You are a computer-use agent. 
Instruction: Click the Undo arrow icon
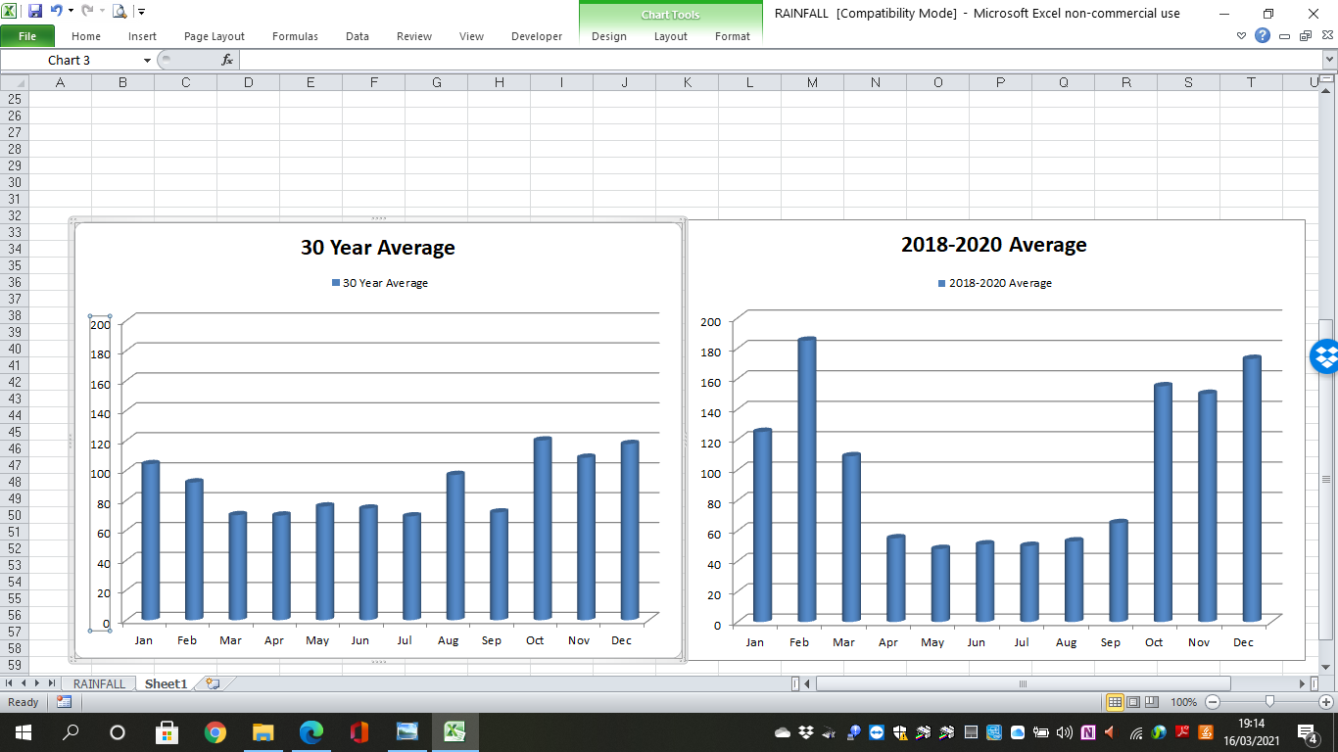coord(56,12)
